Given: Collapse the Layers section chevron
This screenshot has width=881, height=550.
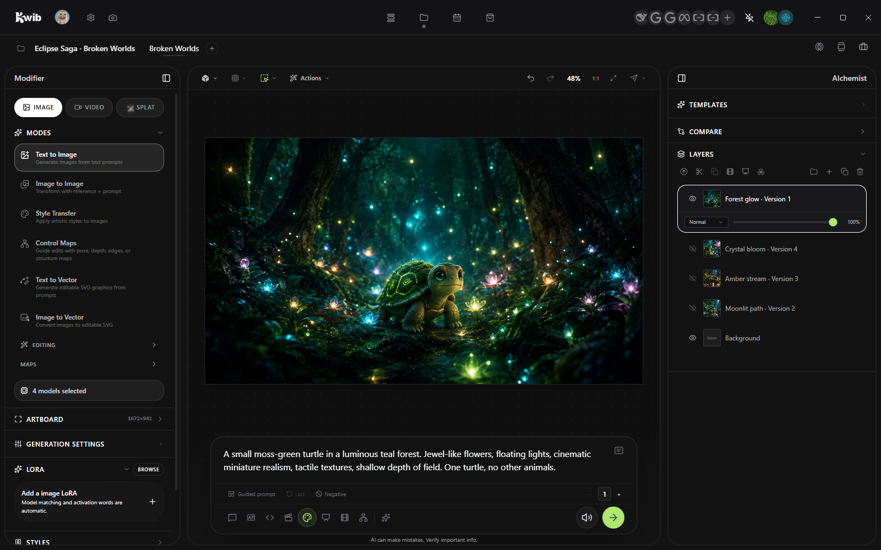Looking at the screenshot, I should tap(863, 154).
